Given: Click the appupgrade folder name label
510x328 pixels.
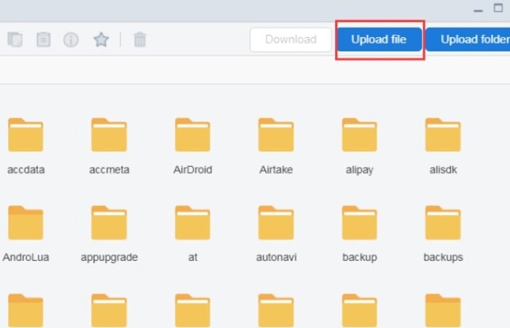Looking at the screenshot, I should [109, 258].
